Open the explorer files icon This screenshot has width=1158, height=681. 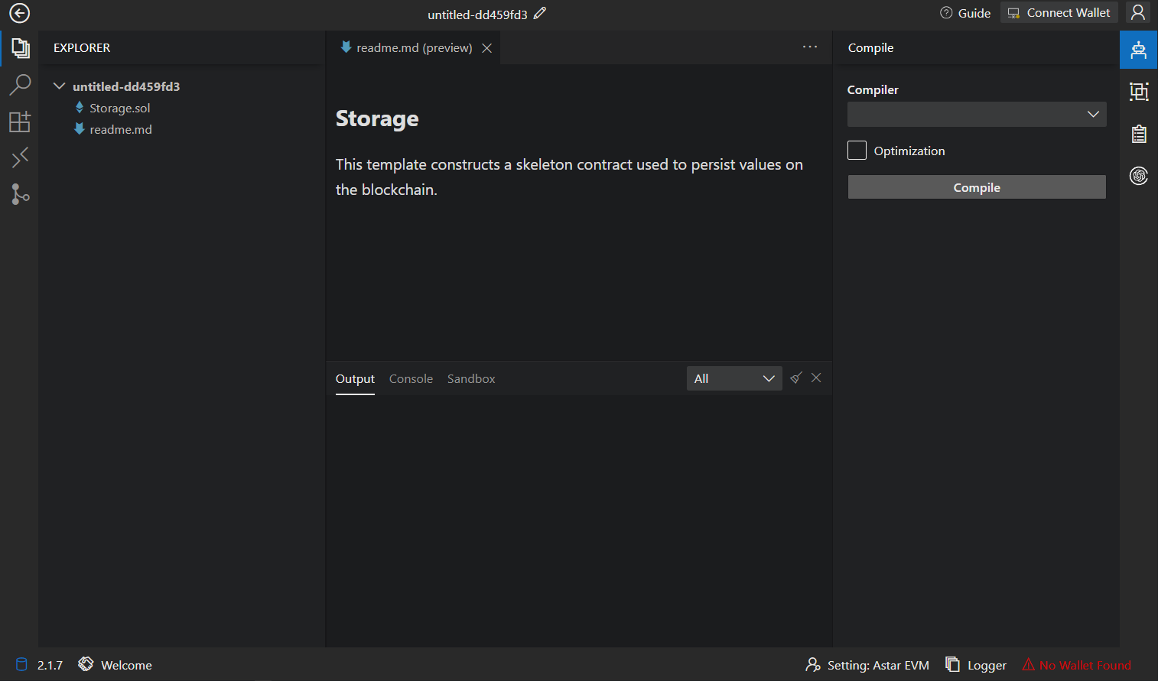coord(20,48)
